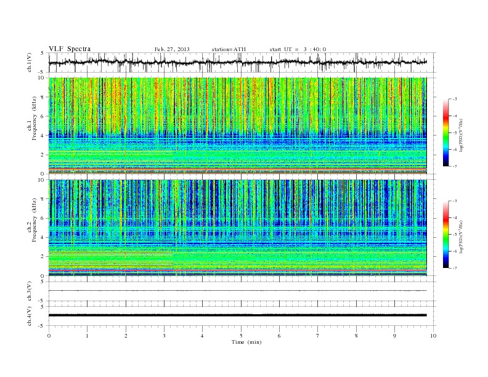
Task: Click the "6" kHz tick of ch.1 spectrogram
Action: coord(43,116)
